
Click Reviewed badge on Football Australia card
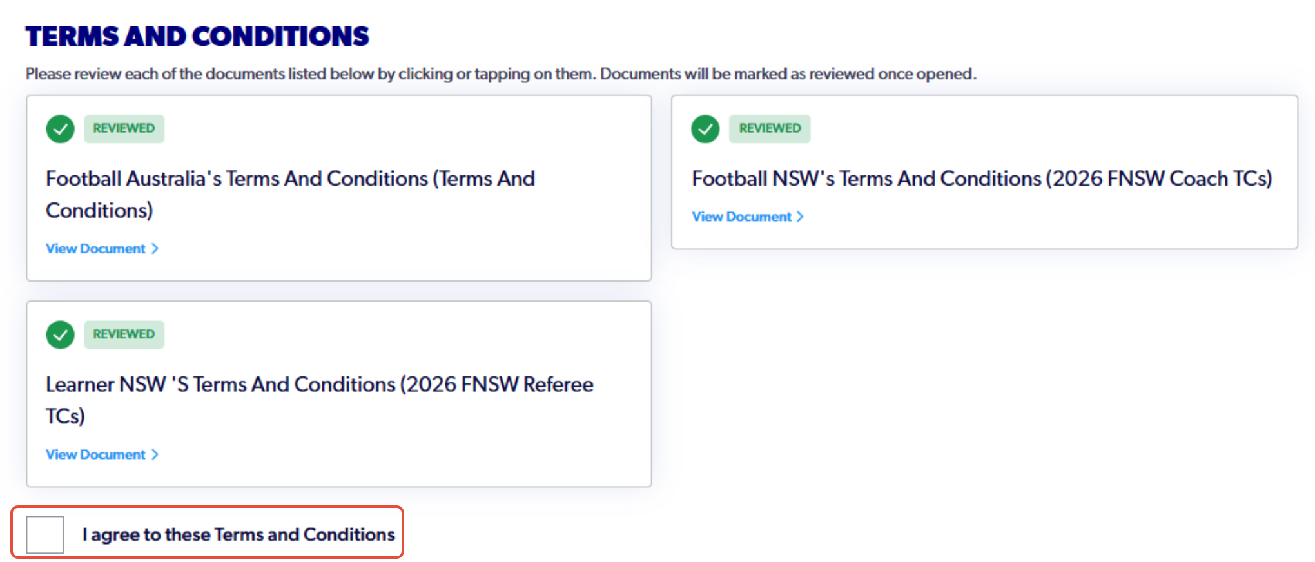click(124, 128)
